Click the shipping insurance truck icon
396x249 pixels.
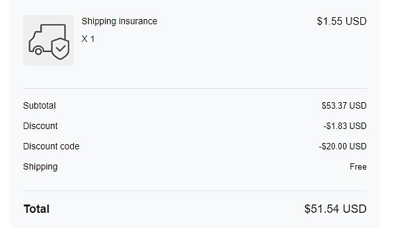(x=48, y=41)
